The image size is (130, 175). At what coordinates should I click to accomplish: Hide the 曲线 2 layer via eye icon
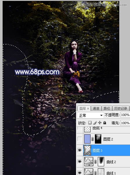point(80,162)
